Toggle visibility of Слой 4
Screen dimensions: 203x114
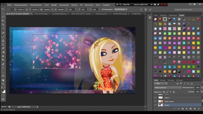(x=155, y=98)
